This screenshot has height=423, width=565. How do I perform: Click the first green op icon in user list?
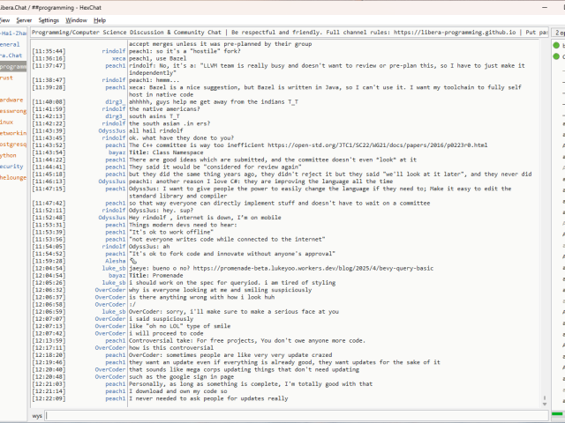(557, 45)
